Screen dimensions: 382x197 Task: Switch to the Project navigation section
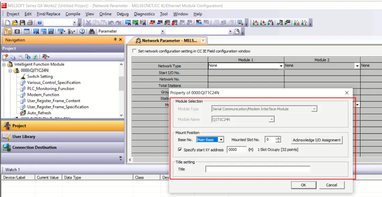pos(62,126)
